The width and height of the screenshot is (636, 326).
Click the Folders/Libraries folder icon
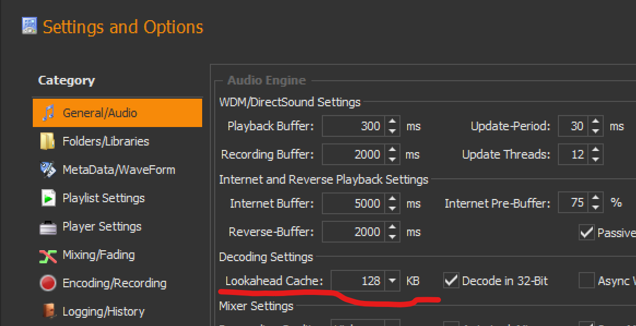(x=48, y=141)
